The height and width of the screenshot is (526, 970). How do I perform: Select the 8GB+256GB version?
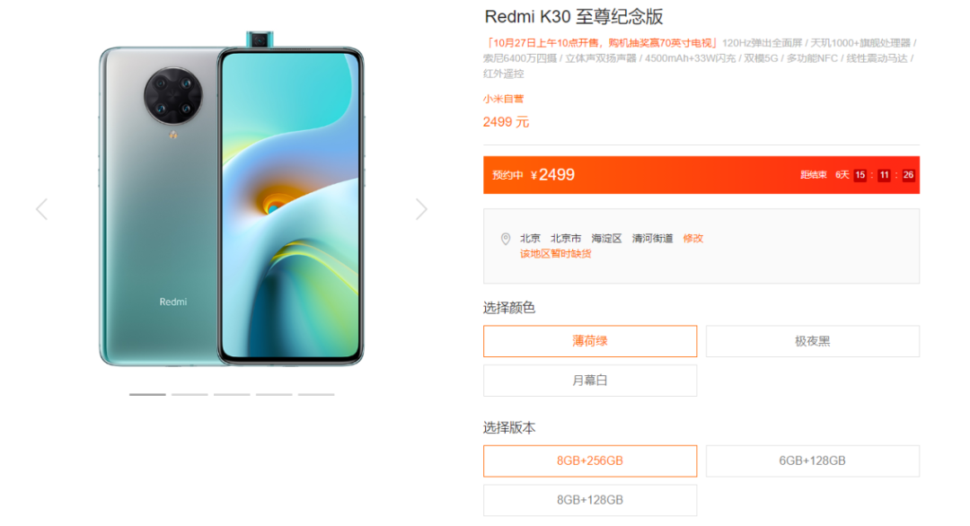(x=589, y=461)
